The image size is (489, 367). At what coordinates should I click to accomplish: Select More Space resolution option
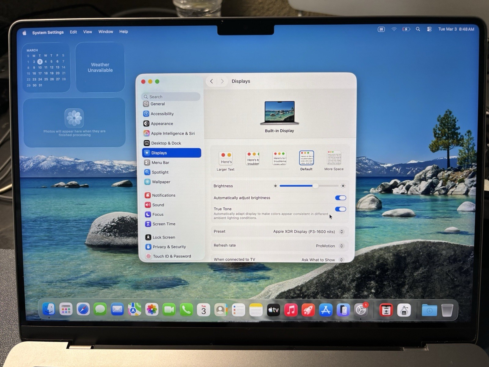pyautogui.click(x=334, y=161)
